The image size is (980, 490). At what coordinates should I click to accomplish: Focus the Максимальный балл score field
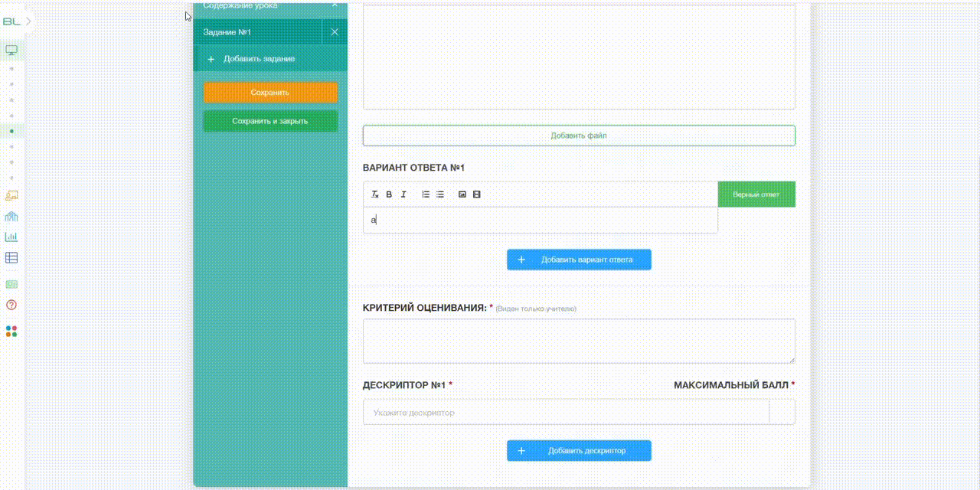click(x=782, y=412)
